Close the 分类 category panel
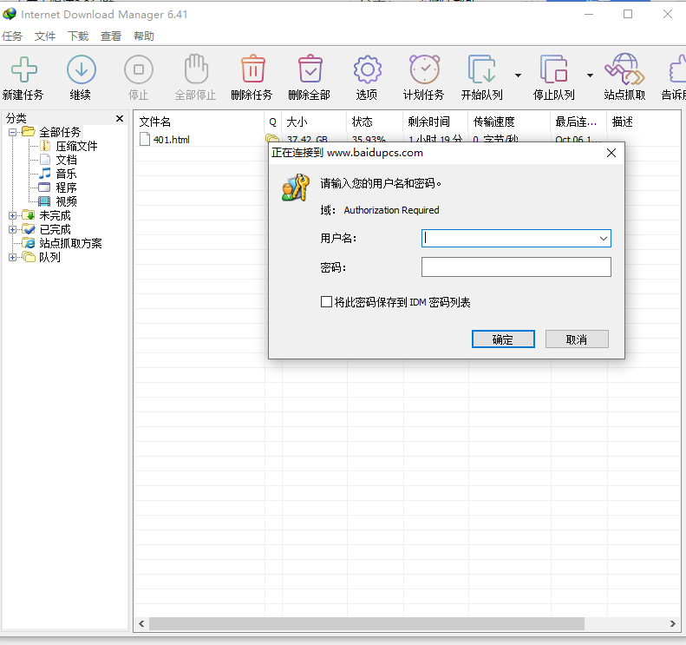 tap(120, 119)
